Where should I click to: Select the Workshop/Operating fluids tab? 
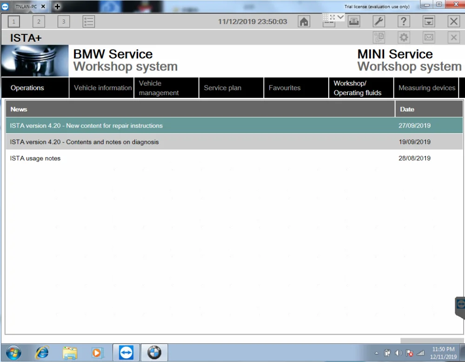(361, 88)
